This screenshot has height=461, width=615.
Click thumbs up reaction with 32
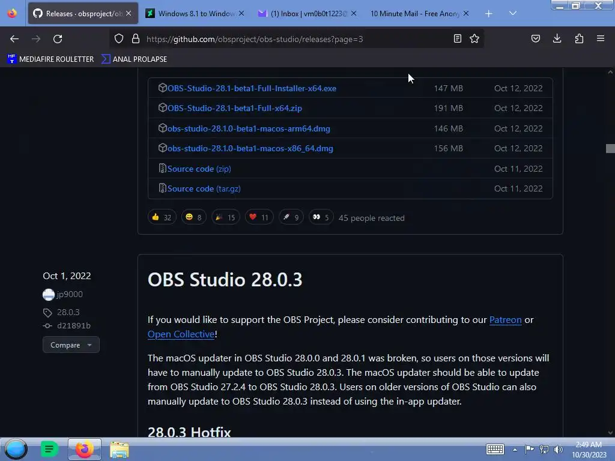162,217
